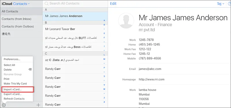Image resolution: width=231 pixels, height=108 pixels.
Task: Click the contact avatar placeholder picture
Action: point(126,21)
